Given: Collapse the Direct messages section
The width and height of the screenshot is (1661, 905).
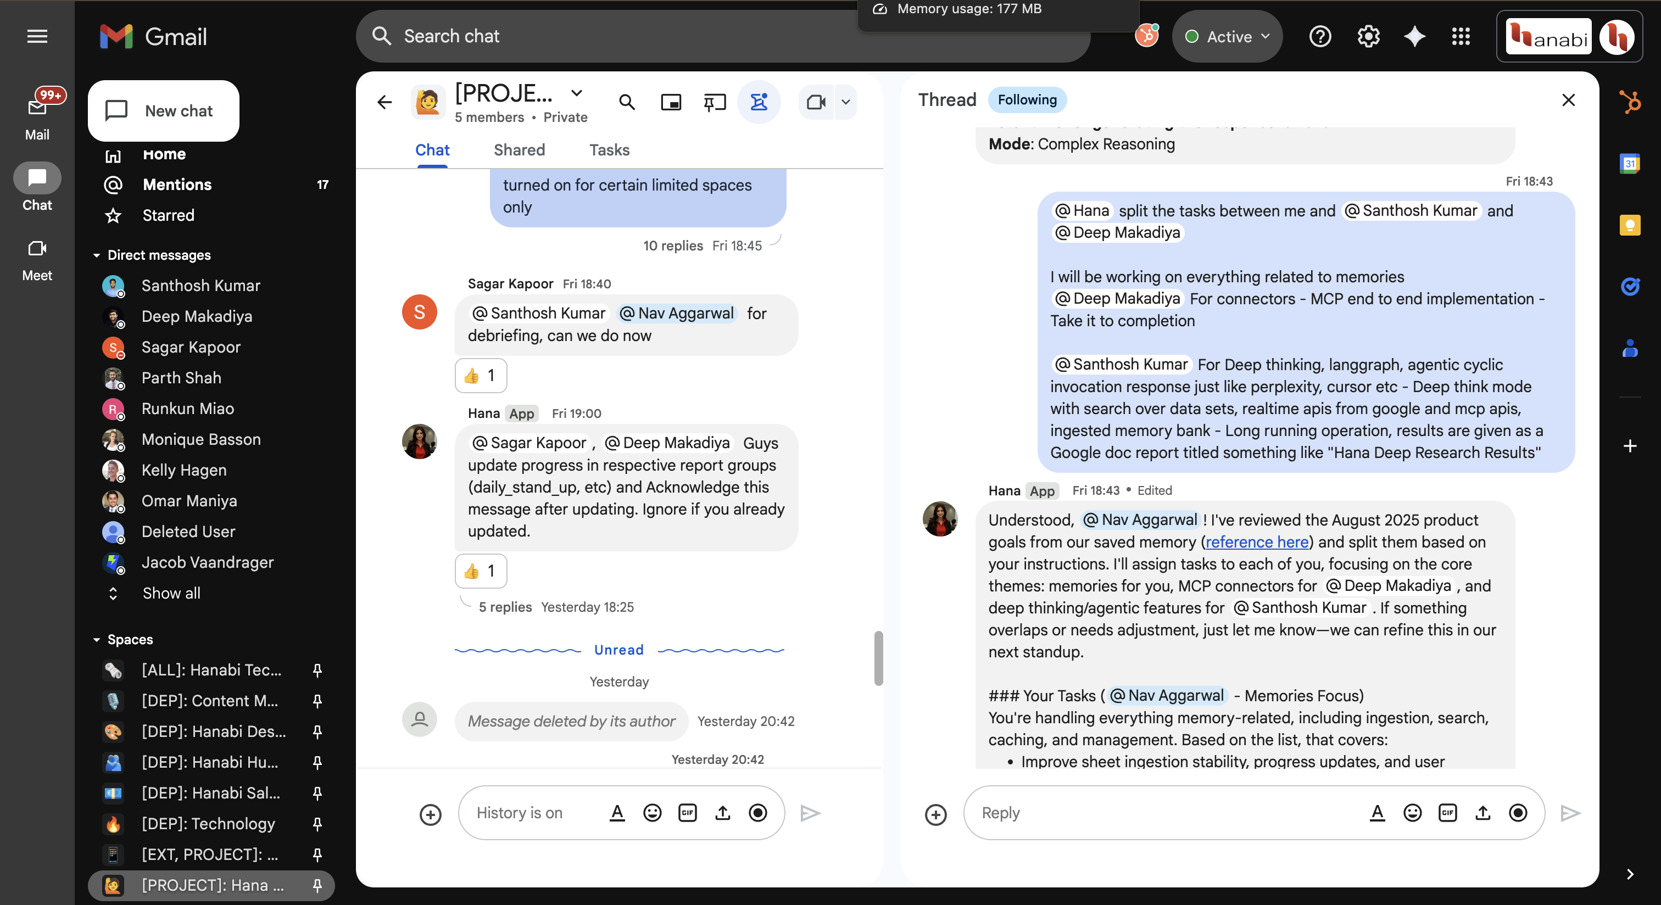Looking at the screenshot, I should click(x=96, y=255).
